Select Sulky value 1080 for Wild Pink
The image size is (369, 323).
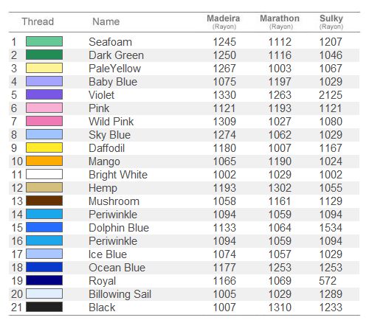click(331, 122)
